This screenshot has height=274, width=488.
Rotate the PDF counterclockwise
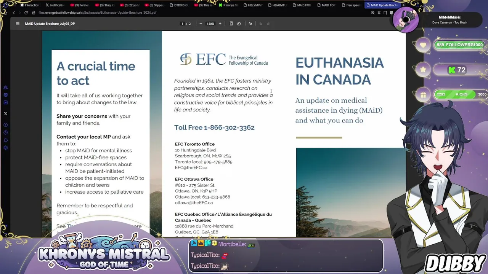239,24
